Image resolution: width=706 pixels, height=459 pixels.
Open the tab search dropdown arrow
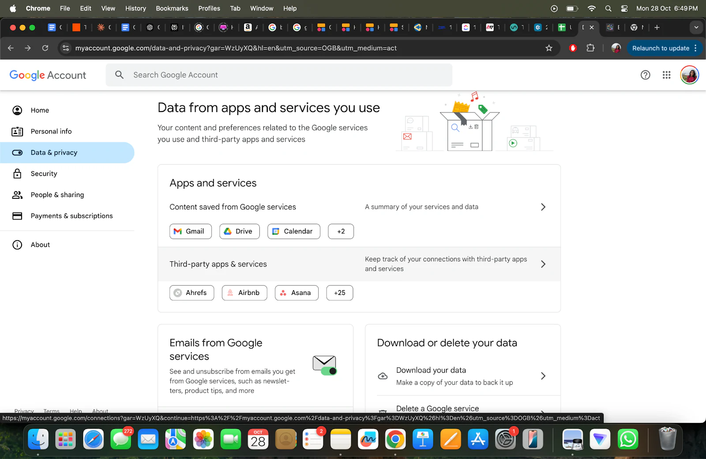696,27
